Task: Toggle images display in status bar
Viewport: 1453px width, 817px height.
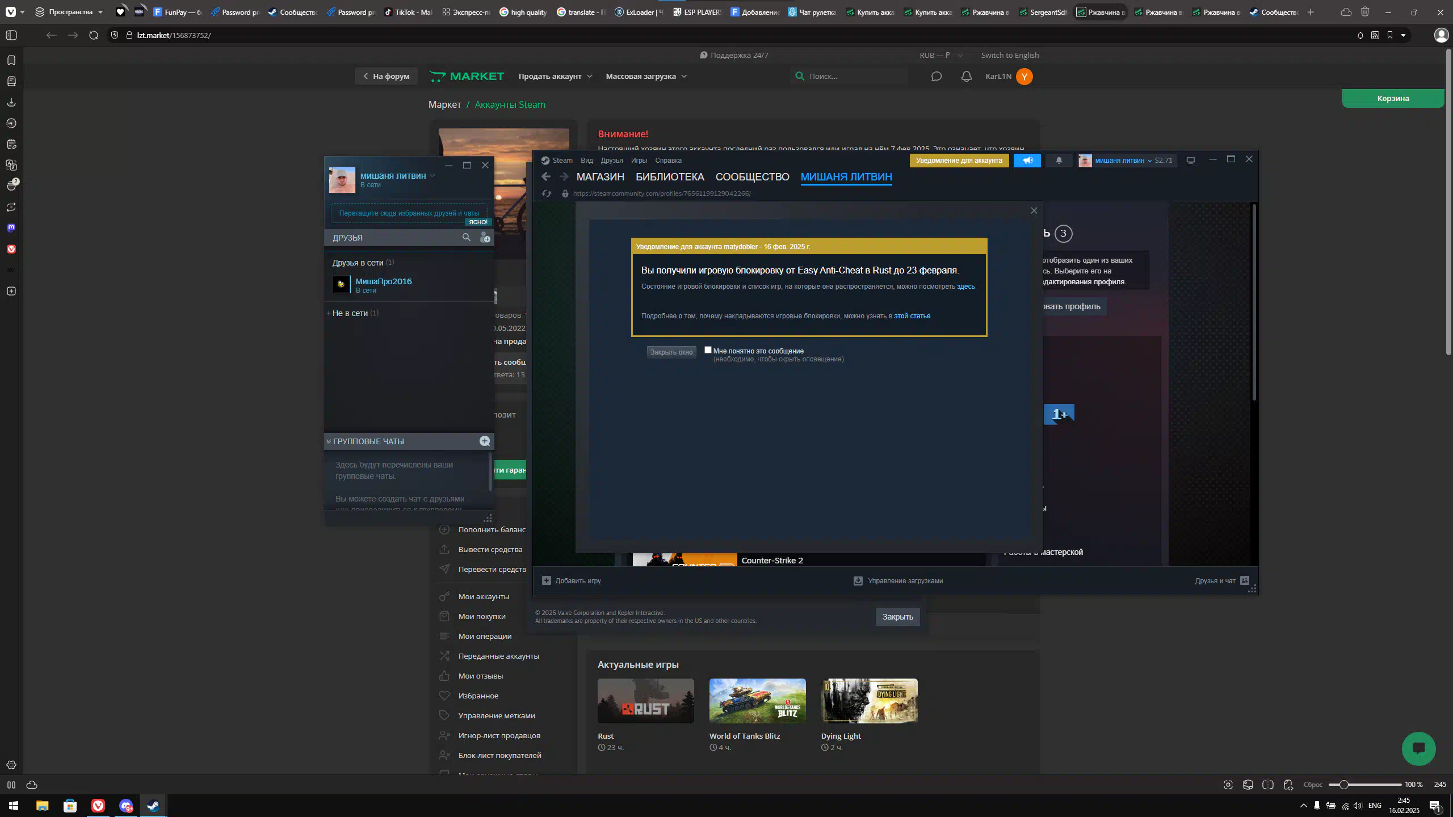Action: tap(1248, 785)
